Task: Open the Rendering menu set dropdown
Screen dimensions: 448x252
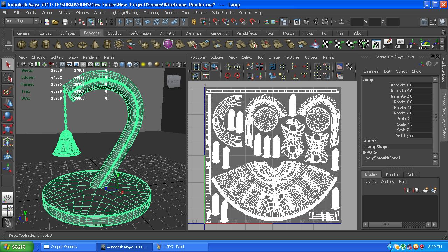Action: (21, 21)
